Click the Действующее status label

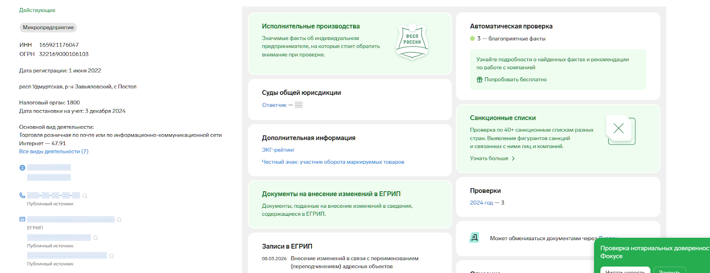[x=37, y=10]
